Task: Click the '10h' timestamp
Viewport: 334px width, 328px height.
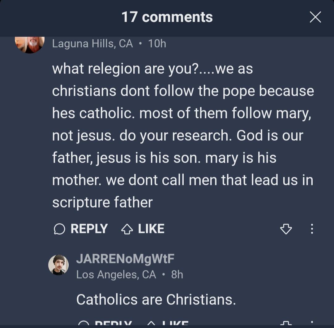Action: click(x=157, y=43)
